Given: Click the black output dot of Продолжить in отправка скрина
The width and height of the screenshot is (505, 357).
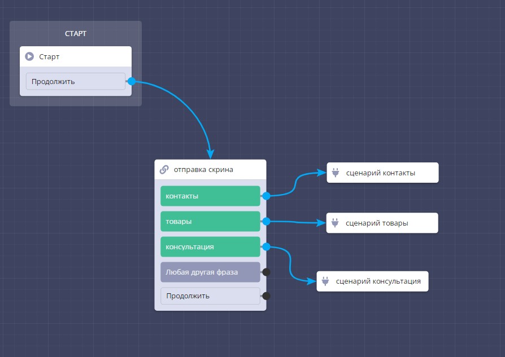Looking at the screenshot, I should click(x=266, y=296).
